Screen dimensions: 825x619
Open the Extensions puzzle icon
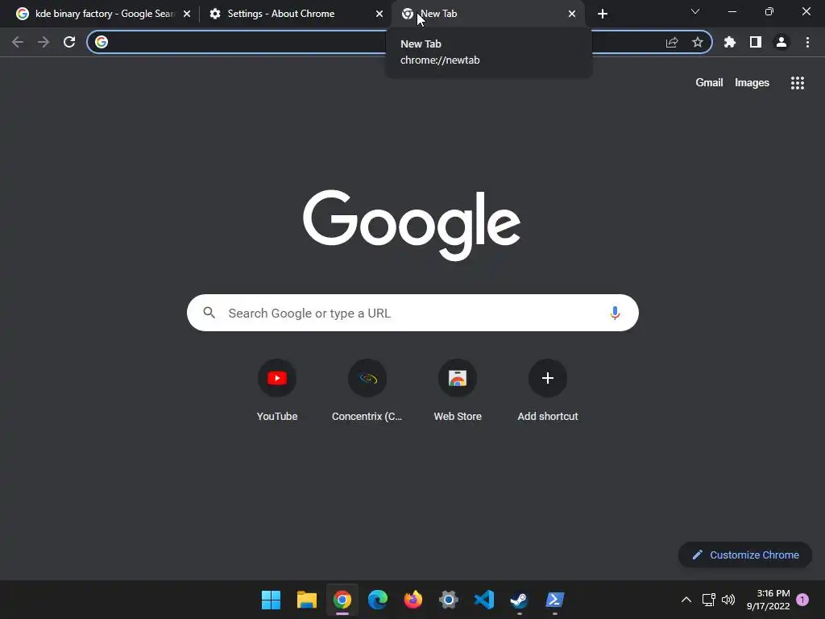[730, 42]
